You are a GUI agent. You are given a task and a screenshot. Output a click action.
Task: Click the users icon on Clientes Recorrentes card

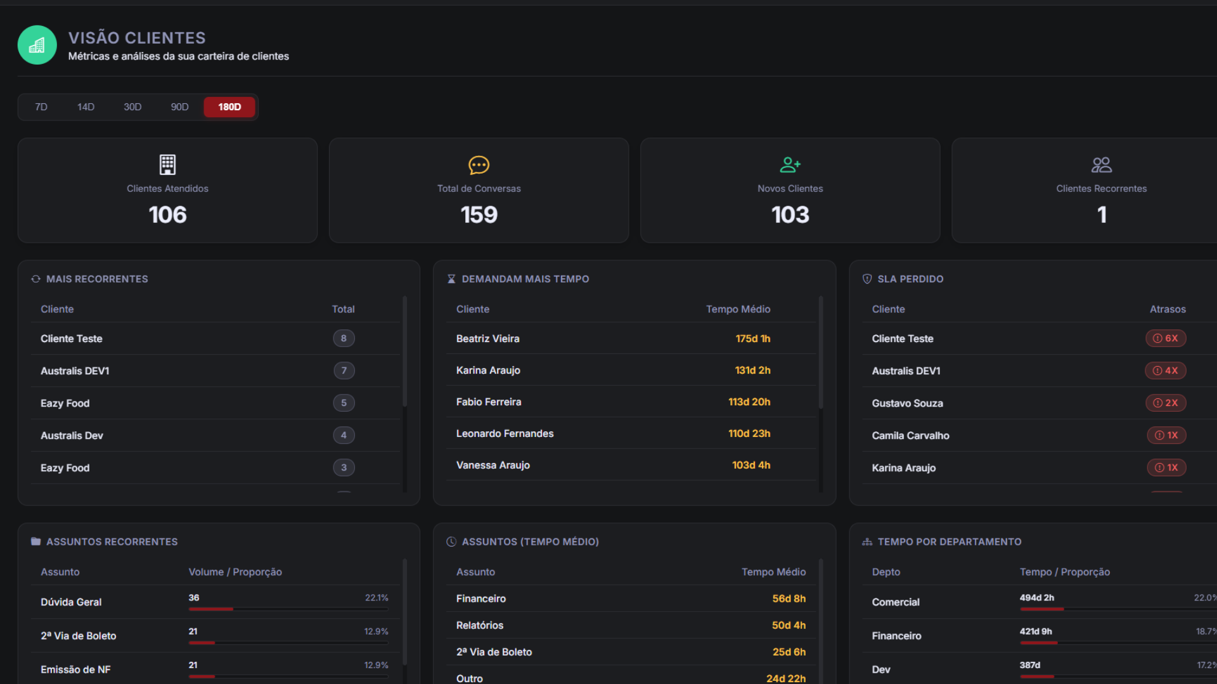tap(1102, 165)
